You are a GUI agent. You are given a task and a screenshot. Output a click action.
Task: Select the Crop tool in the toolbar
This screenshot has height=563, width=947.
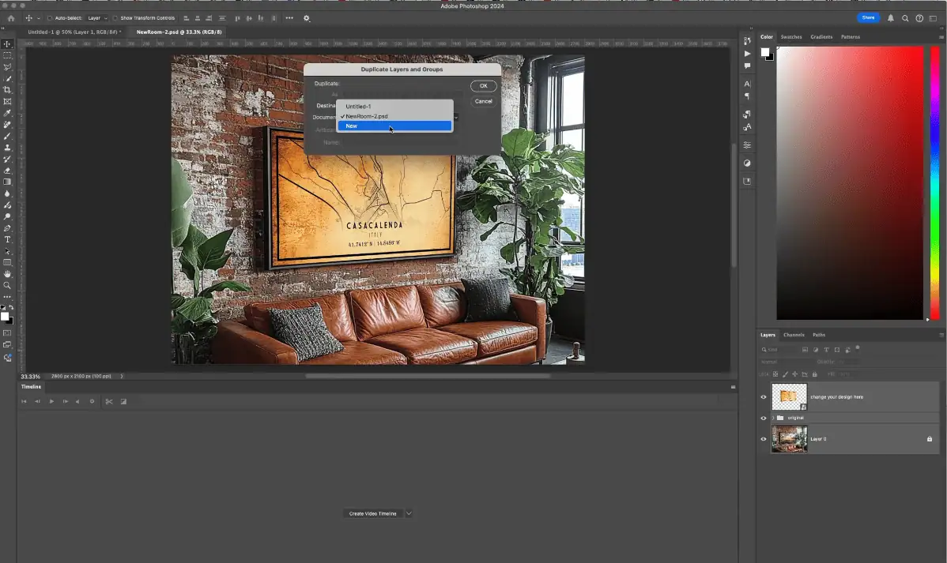pyautogui.click(x=7, y=90)
